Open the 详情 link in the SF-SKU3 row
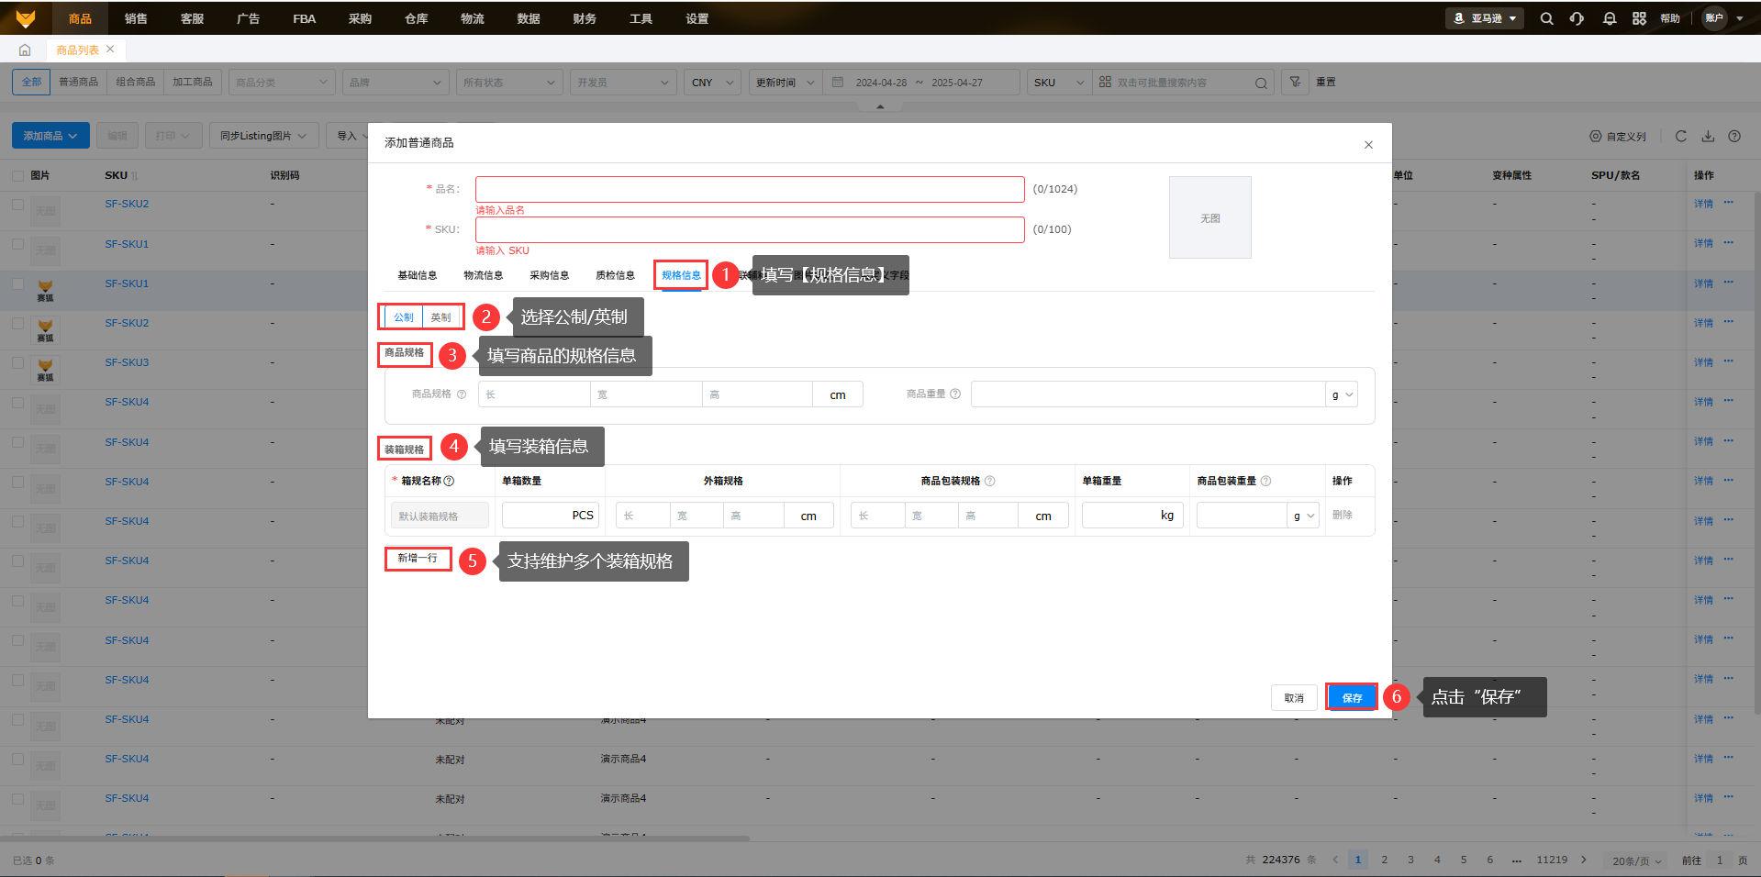This screenshot has width=1761, height=877. [x=1703, y=362]
